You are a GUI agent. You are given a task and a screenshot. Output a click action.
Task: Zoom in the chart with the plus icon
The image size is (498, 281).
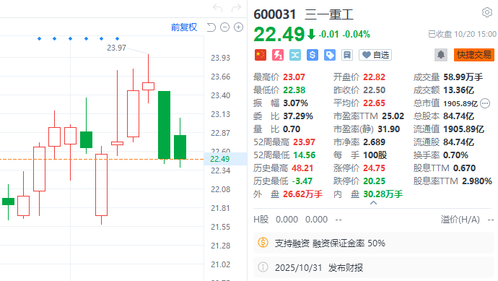pyautogui.click(x=238, y=27)
